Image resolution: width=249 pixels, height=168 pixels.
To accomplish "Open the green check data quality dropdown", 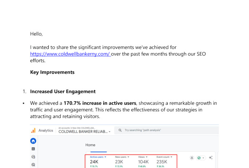I will click(201, 158).
